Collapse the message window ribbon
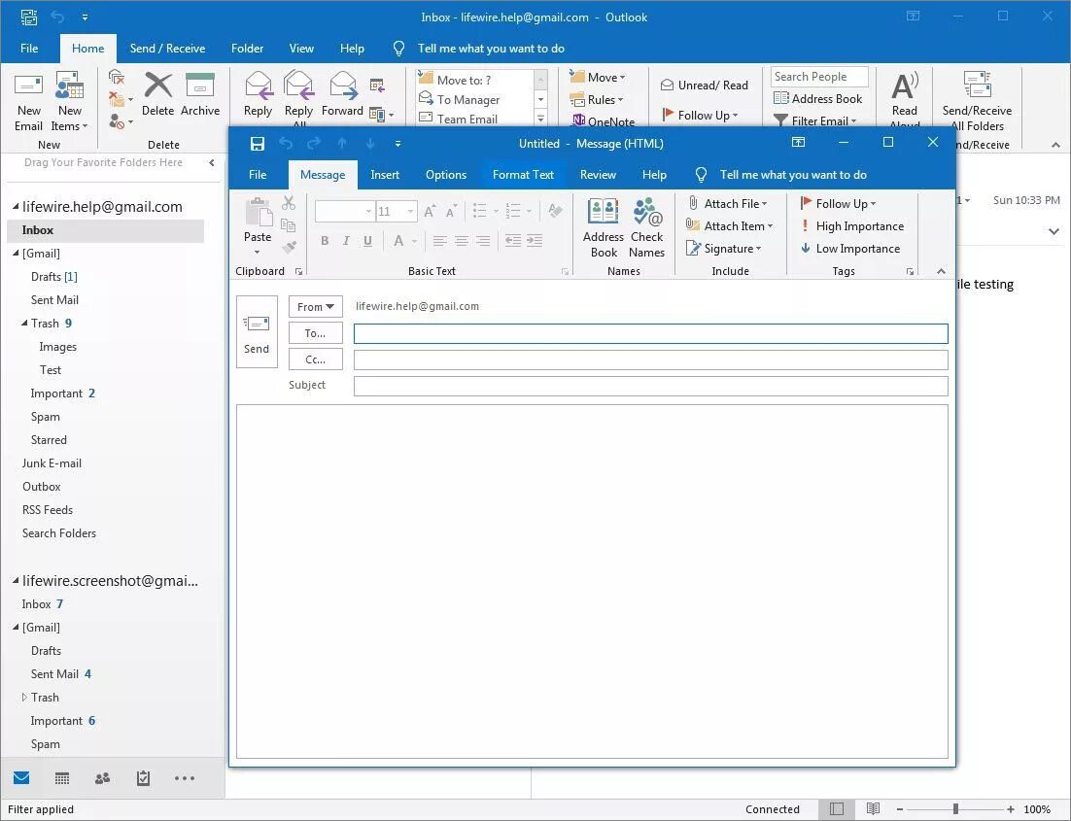The width and height of the screenshot is (1071, 821). pyautogui.click(x=941, y=271)
